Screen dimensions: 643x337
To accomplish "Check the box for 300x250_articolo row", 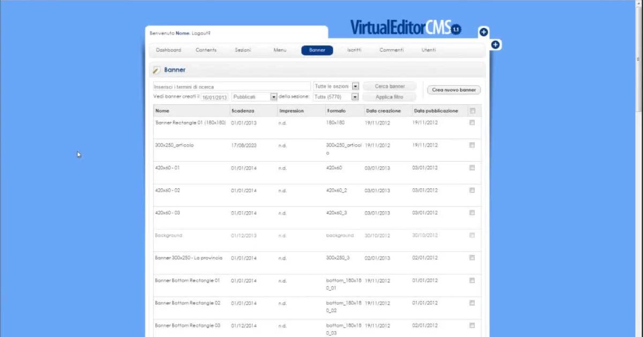I will click(x=472, y=145).
